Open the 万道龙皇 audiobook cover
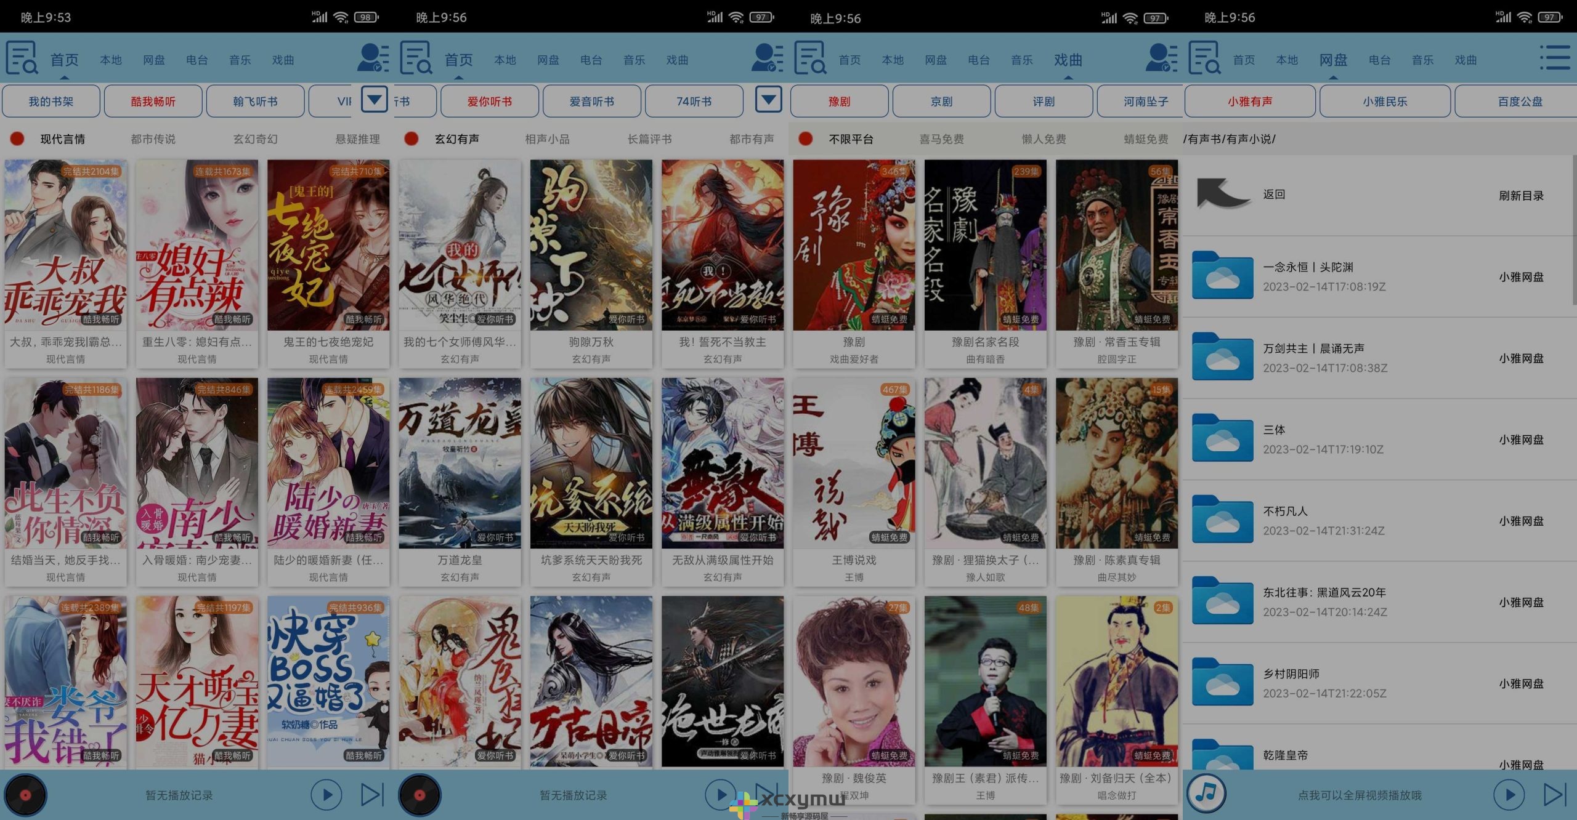The image size is (1577, 820). (460, 464)
